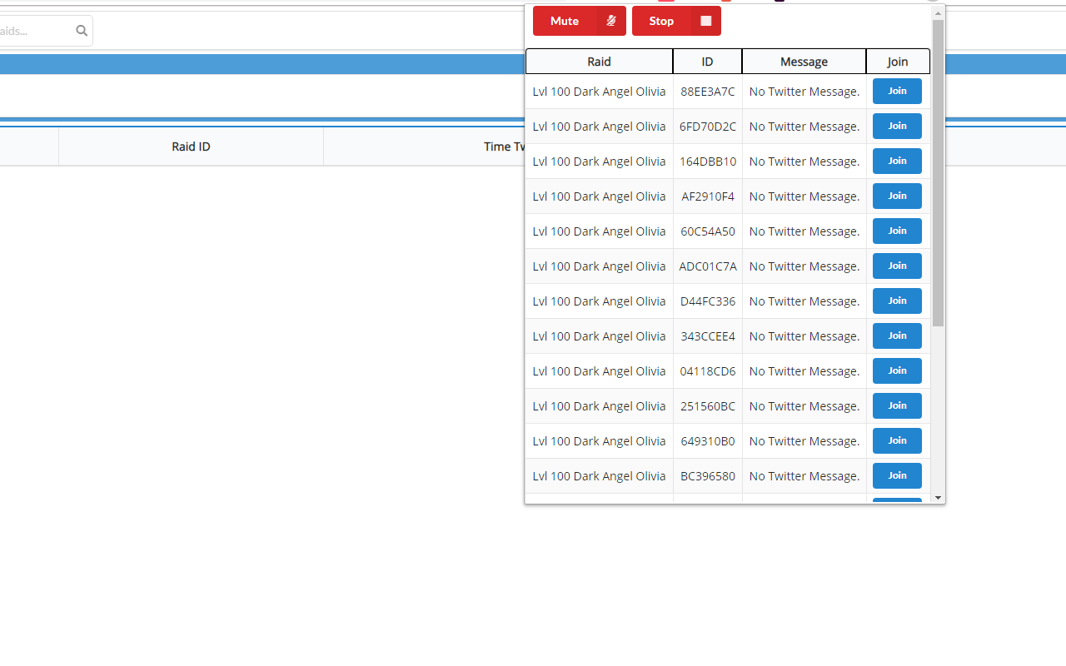Click the popup vertical scrollbar thumb

(x=938, y=173)
